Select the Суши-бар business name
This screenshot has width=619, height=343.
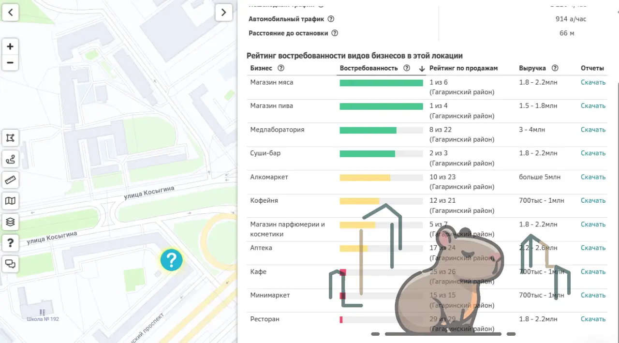point(265,153)
